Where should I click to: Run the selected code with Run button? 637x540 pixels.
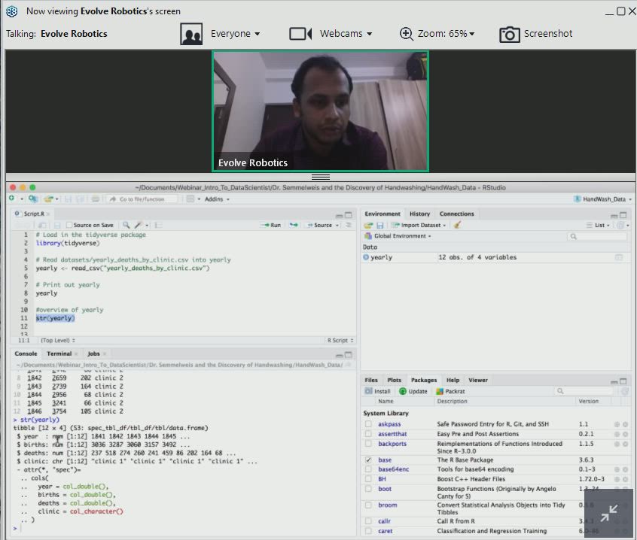(x=271, y=225)
